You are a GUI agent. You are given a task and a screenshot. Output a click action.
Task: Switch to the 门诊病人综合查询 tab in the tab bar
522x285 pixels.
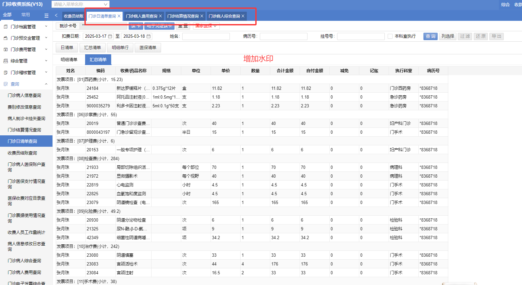pyautogui.click(x=224, y=16)
